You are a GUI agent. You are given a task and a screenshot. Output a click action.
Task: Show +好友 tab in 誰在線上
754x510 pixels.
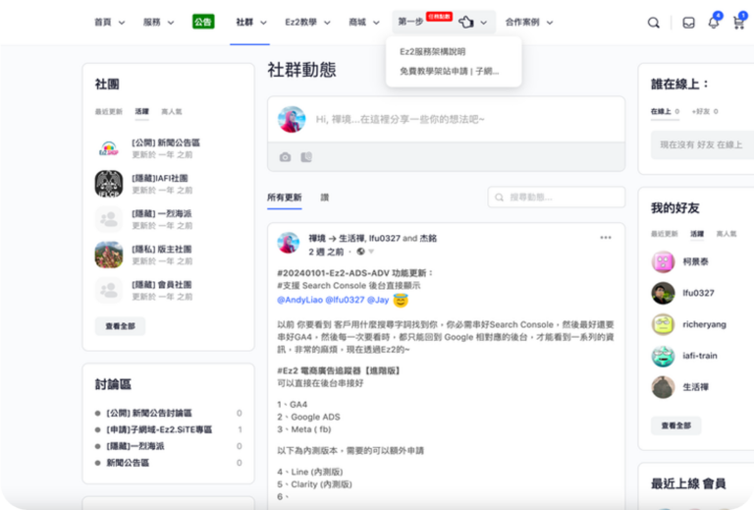tap(700, 112)
